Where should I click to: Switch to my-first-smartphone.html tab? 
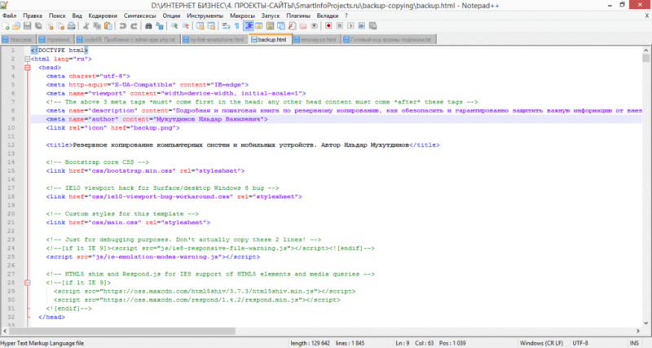[x=214, y=39]
